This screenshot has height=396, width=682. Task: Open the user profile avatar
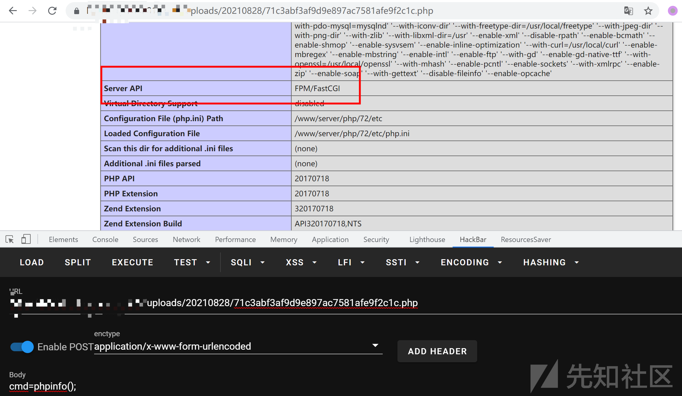tap(672, 11)
